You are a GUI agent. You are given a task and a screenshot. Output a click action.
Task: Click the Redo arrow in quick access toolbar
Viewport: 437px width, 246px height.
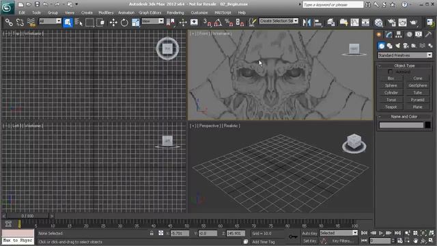[x=57, y=4]
